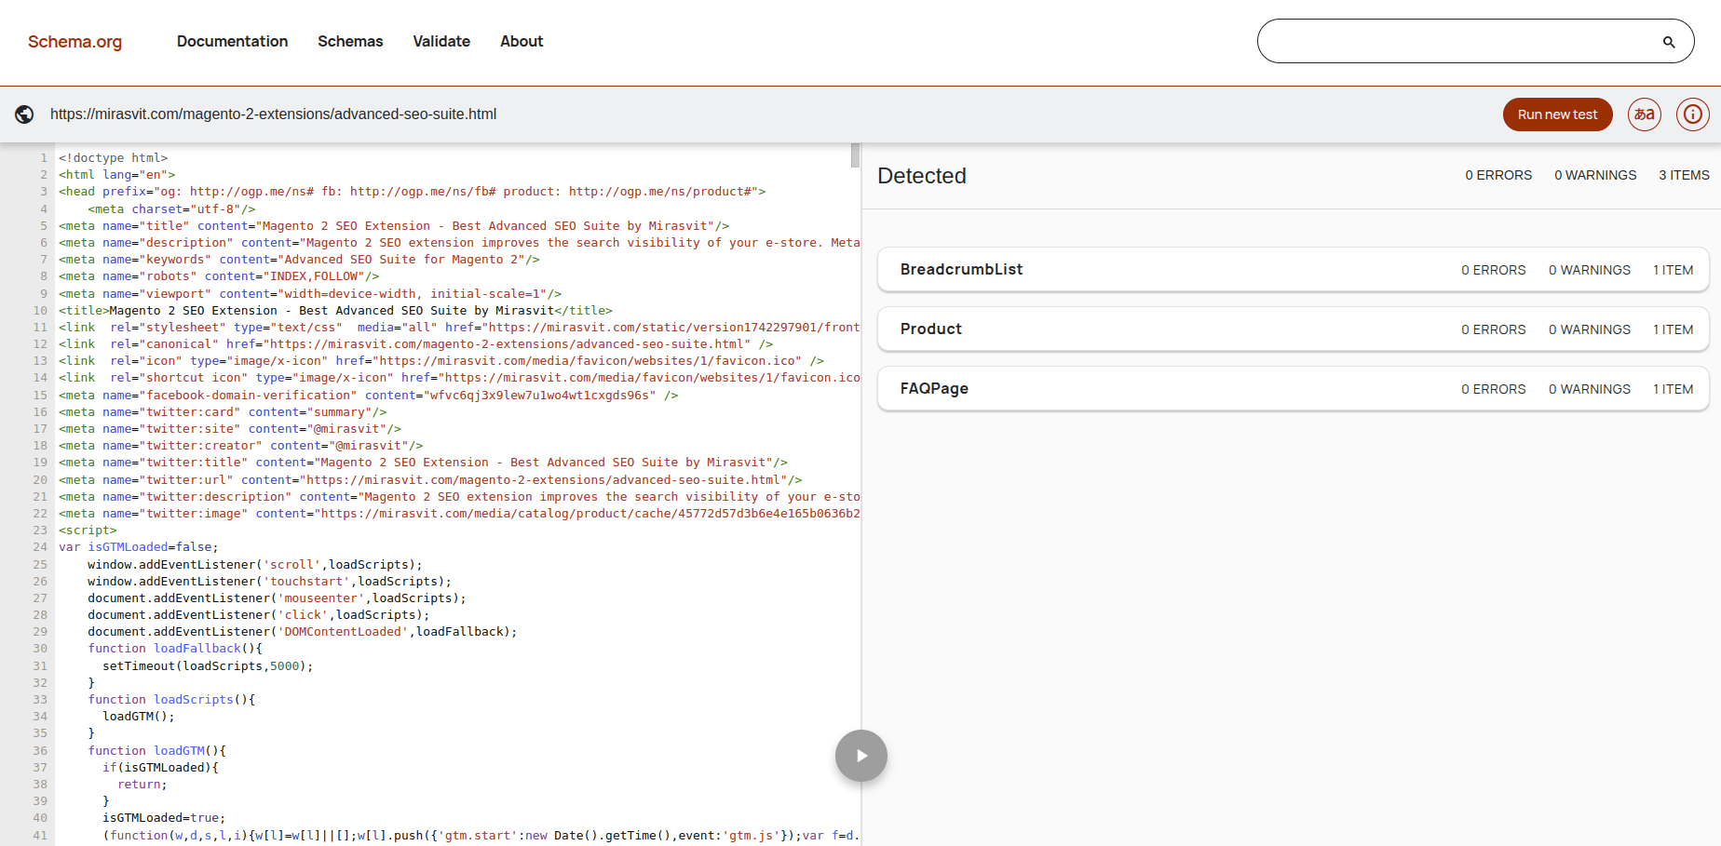Click inside the search field
Viewport: 1721px width, 846px height.
[1453, 41]
